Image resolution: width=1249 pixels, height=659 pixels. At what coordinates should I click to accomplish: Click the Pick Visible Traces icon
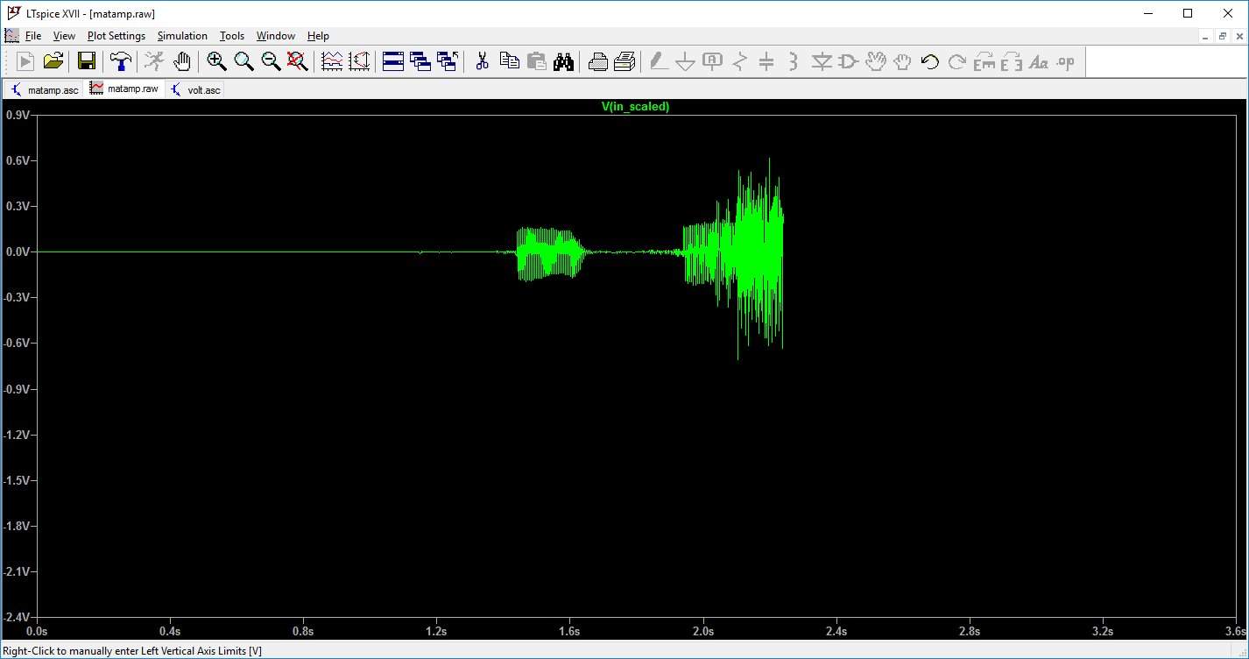coord(332,61)
